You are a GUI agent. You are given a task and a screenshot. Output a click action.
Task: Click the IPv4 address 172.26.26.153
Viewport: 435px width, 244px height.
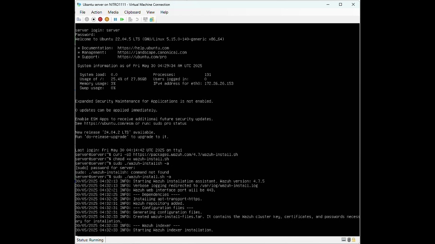tap(219, 83)
